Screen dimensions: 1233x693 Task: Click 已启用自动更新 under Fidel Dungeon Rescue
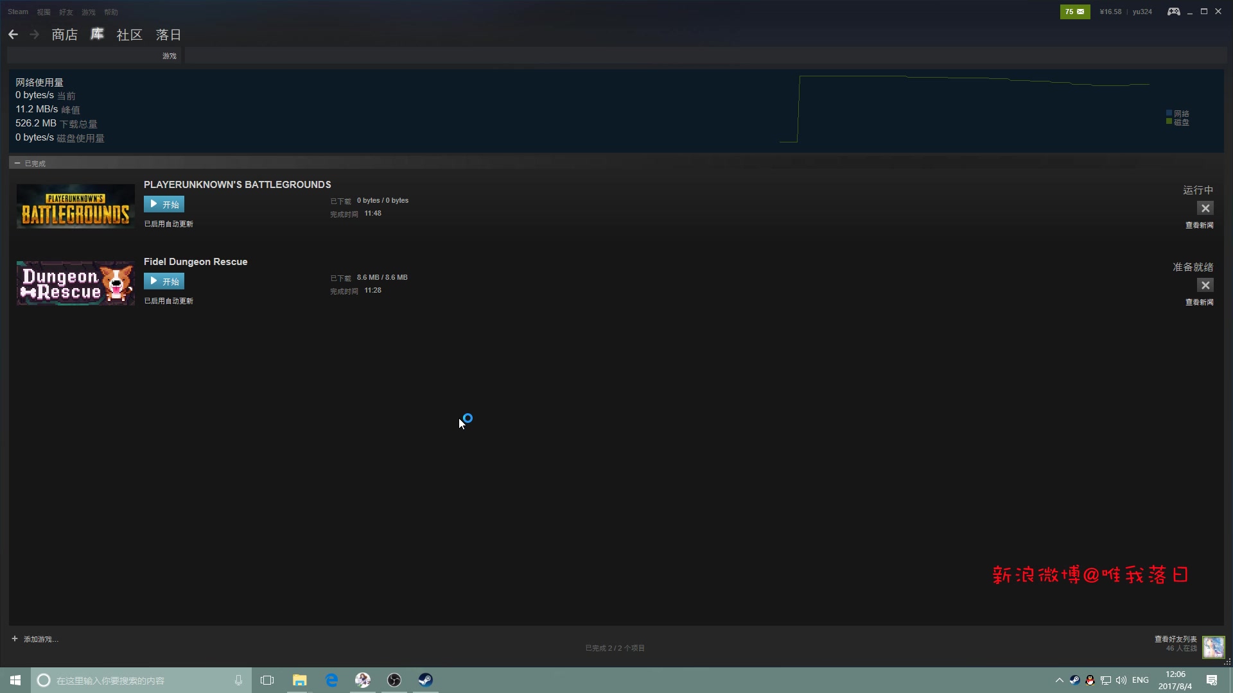coord(168,301)
